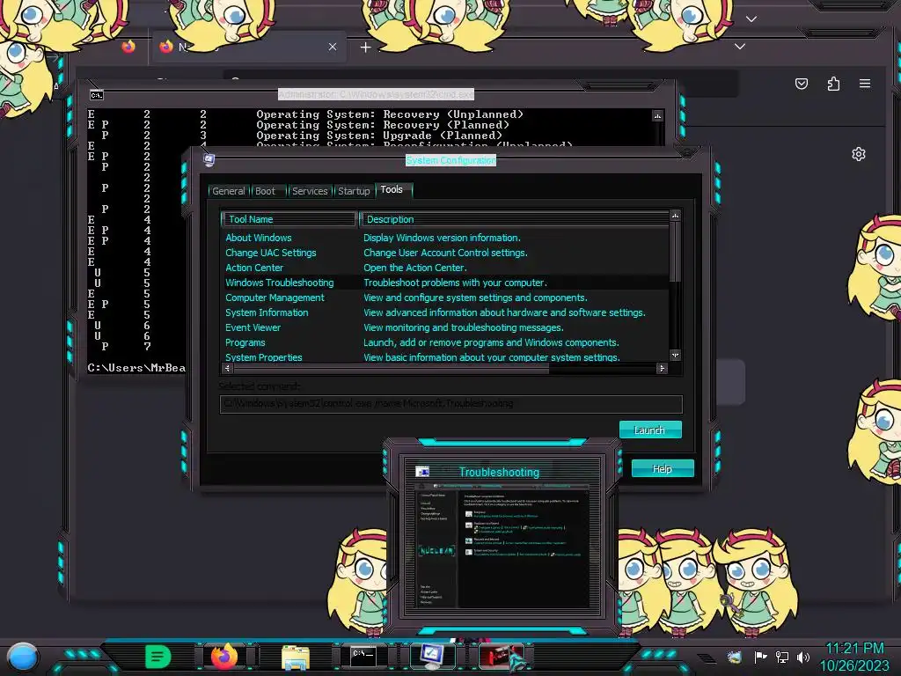901x676 pixels.
Task: Open the Start orb menu
Action: 22,658
